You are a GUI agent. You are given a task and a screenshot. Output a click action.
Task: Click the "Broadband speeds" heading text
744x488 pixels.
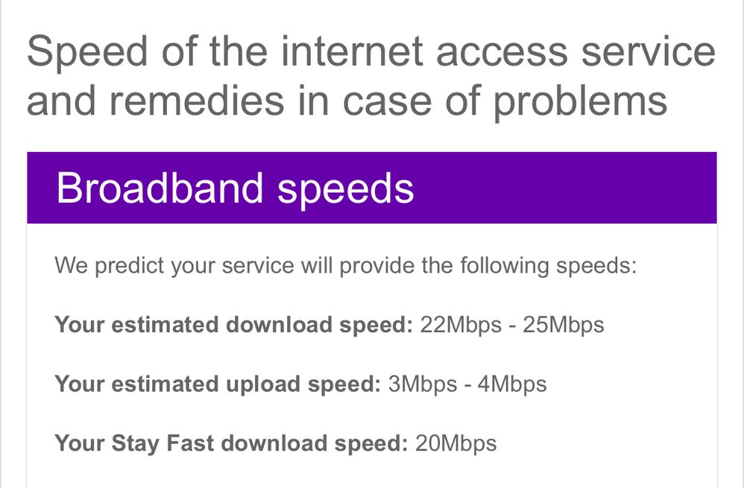pyautogui.click(x=235, y=188)
